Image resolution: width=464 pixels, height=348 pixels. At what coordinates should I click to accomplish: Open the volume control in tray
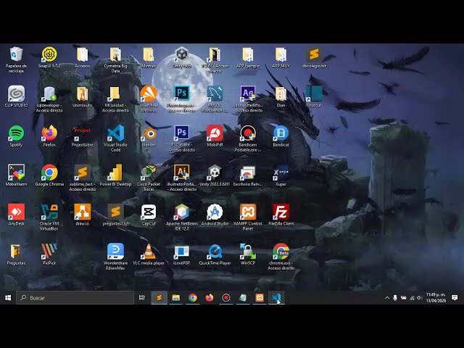[x=419, y=298]
